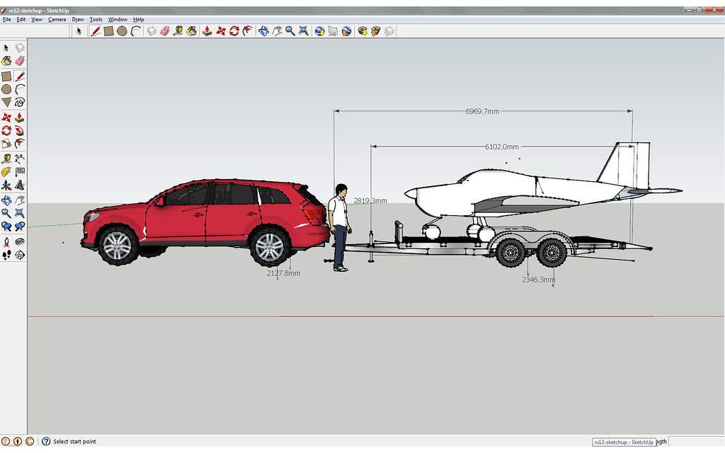Activate Push/Pull tool in top toolbar

pyautogui.click(x=207, y=31)
